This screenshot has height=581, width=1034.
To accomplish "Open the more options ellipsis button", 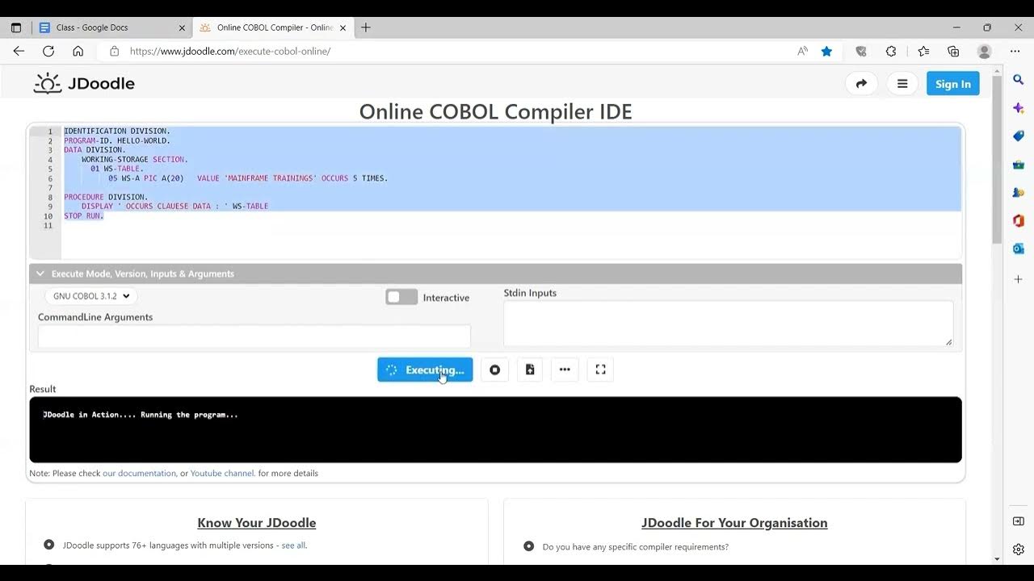I will (x=565, y=370).
